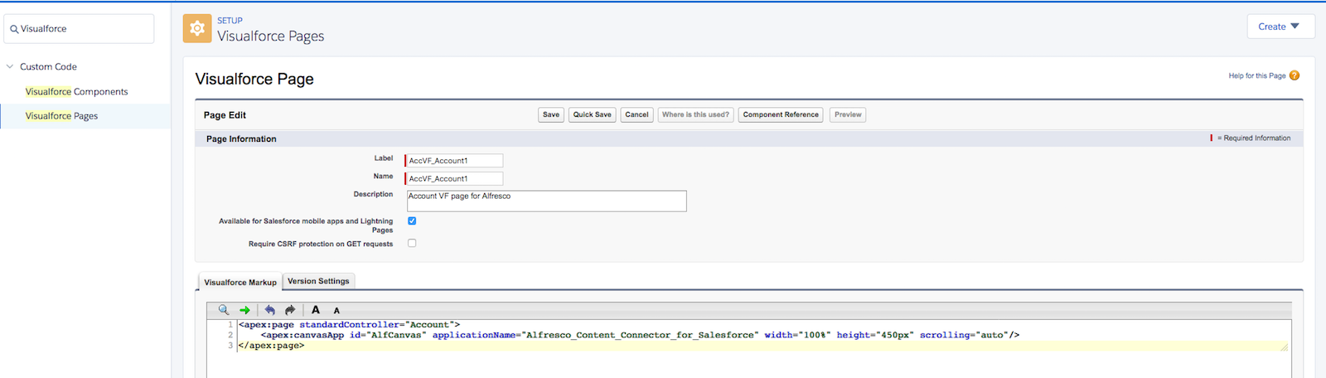Cancel the page edit
This screenshot has height=378, width=1326.
tap(636, 115)
